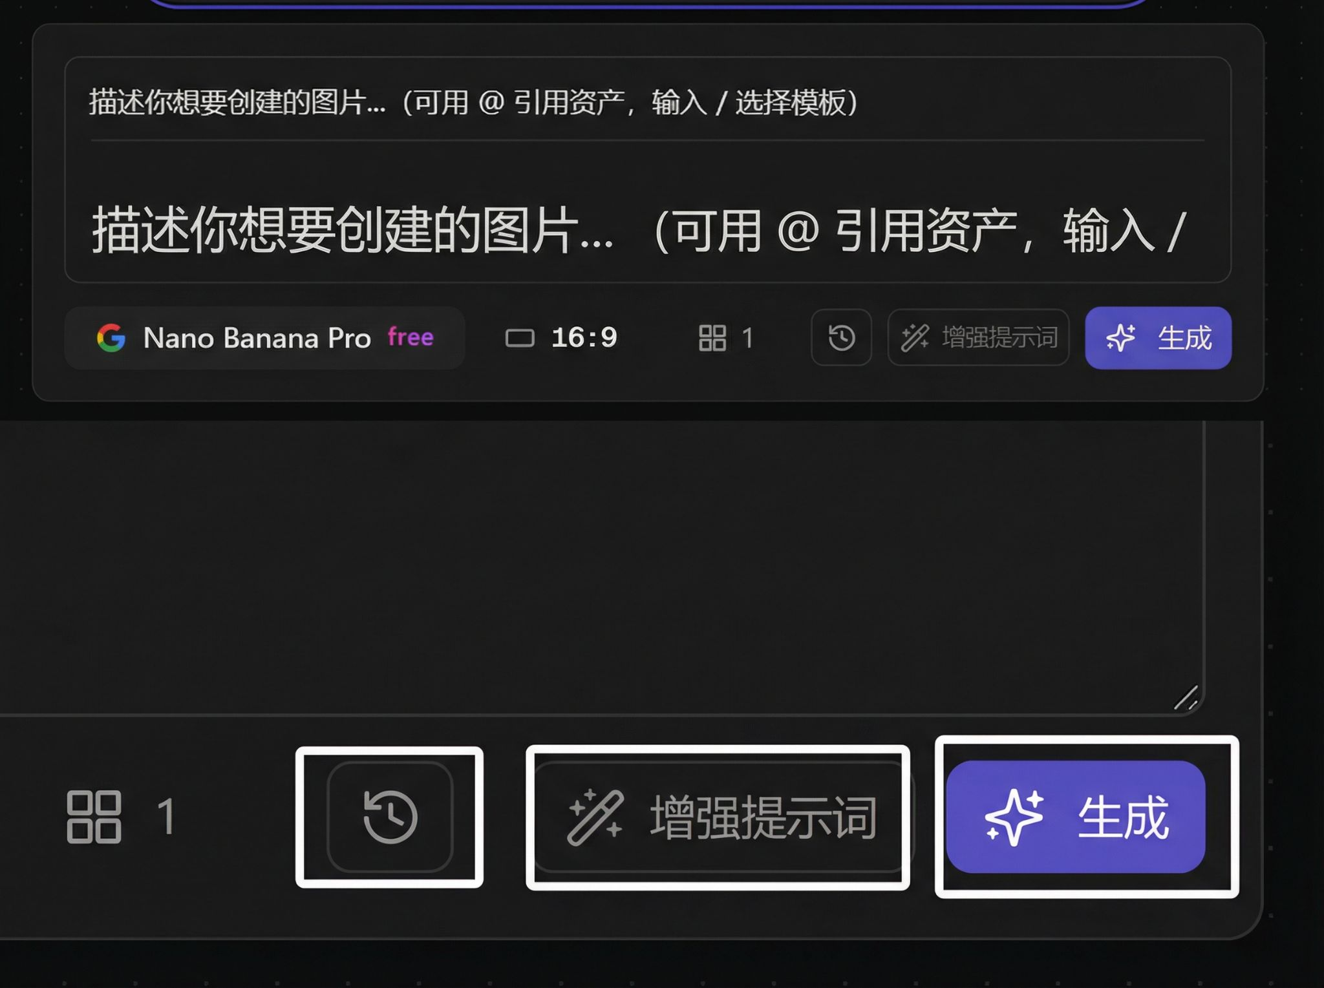
Task: Click the grid layout icon beside the count 1
Action: click(714, 337)
